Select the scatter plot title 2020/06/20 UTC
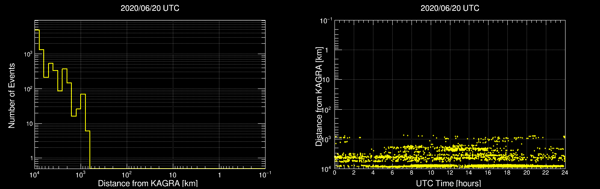Viewport: 600px width, 189px height. (450, 8)
